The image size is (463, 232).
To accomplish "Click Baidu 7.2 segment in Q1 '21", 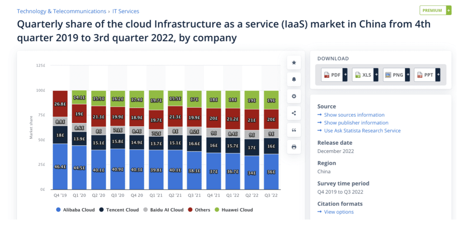I will click(x=156, y=133).
